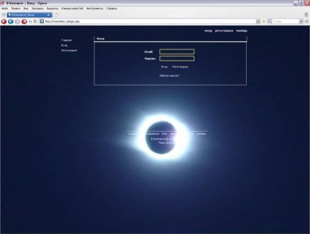This screenshot has height=234, width=310.
Task: Open the Инструменты menu
Action: point(95,9)
